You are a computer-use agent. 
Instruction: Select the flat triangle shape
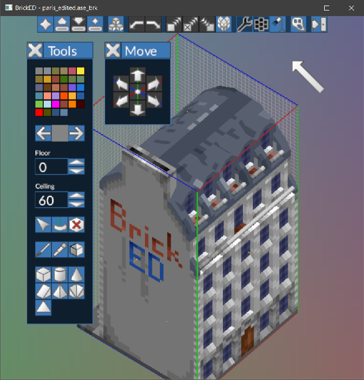[x=43, y=307]
